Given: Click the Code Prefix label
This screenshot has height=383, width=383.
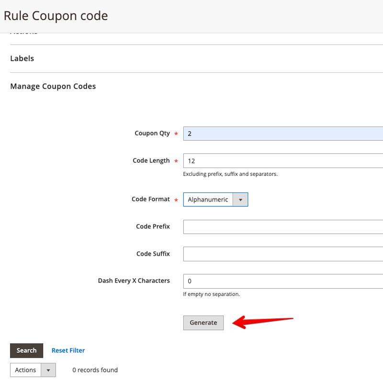Looking at the screenshot, I should pos(153,226).
